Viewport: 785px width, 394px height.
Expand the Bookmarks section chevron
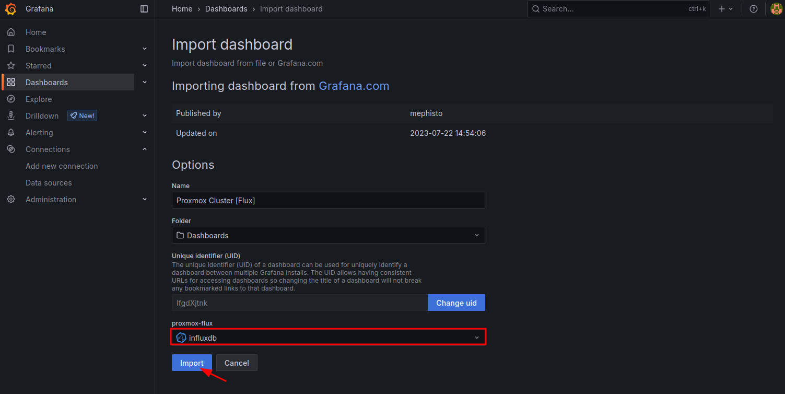tap(145, 49)
